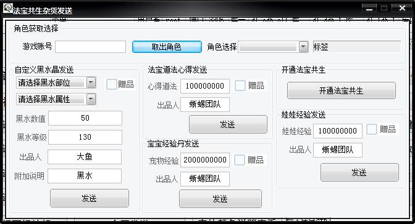Close the 法宝共生杂货发送 window
Image resolution: width=415 pixels, height=224 pixels.
click(x=402, y=8)
